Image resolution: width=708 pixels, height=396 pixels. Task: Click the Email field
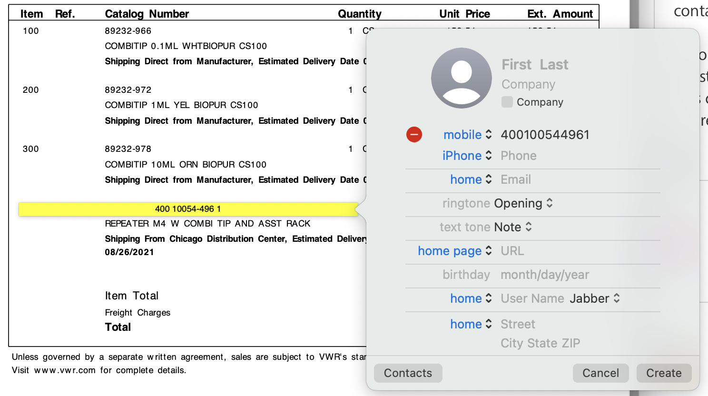[516, 179]
